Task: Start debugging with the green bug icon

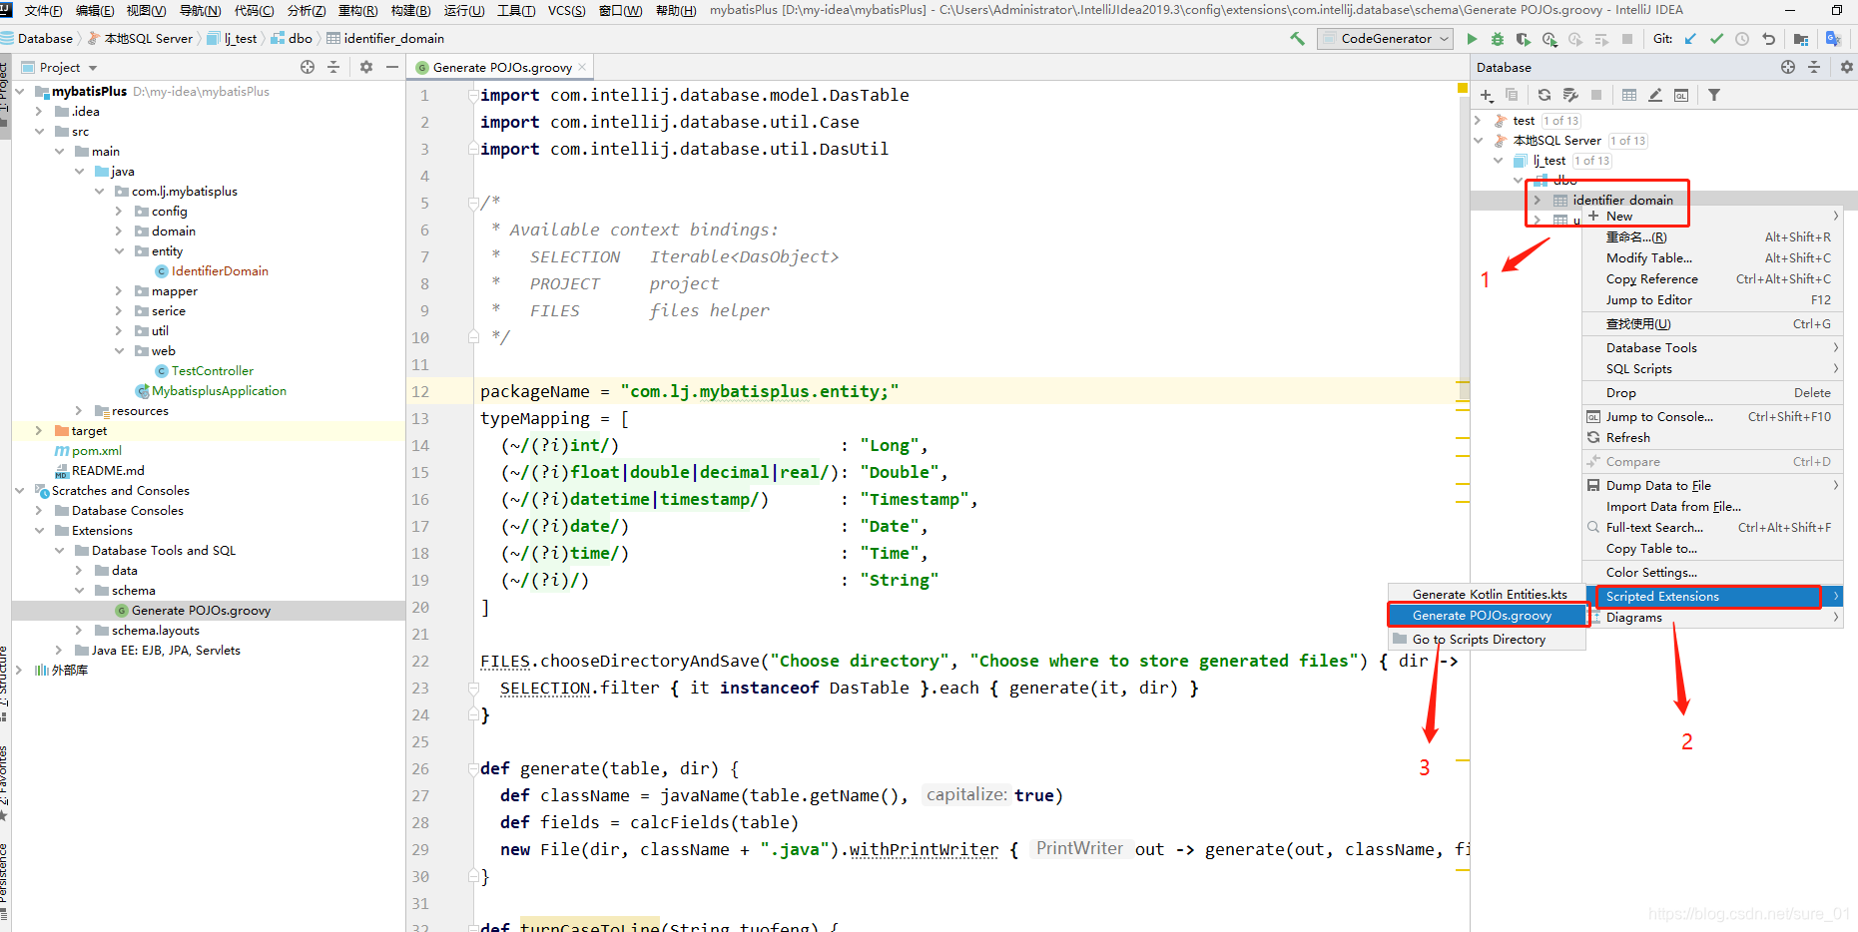Action: click(x=1497, y=39)
